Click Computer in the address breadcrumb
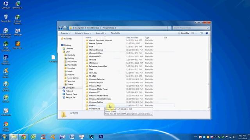The width and height of the screenshot is (250, 140). pyautogui.click(x=79, y=28)
